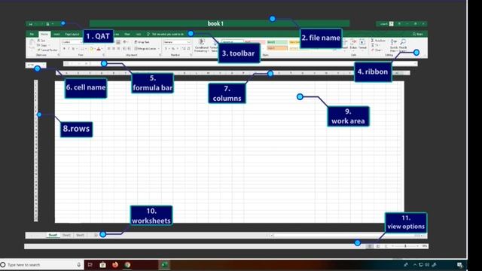Switch to Page Layout view in status bar
Viewport: 482px width, 271px height.
click(x=378, y=246)
